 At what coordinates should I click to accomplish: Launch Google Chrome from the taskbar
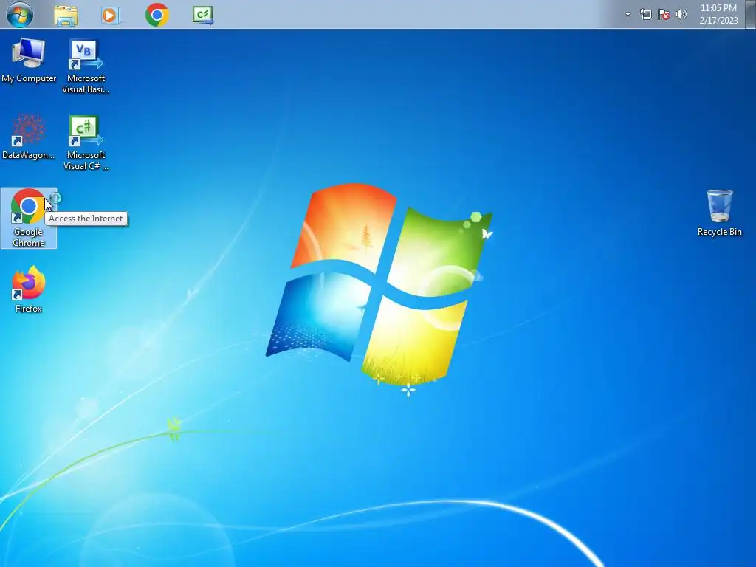(x=157, y=15)
